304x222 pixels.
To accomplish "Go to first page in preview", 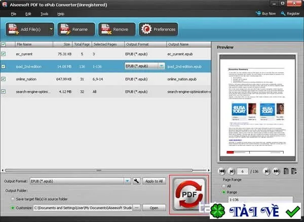I will (x=222, y=171).
